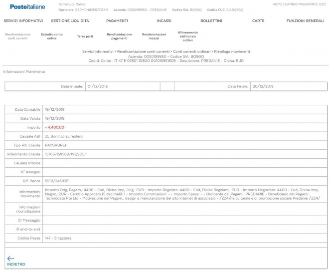Screen dimensions: 329x277
Task: Select the Terze parti submenu item
Action: coord(85,36)
